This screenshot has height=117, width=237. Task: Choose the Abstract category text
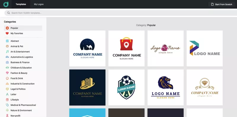(x=15, y=41)
